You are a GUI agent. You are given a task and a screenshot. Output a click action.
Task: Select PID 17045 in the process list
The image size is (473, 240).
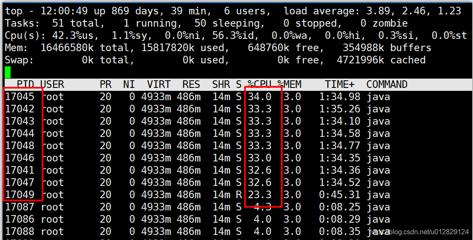[x=20, y=97]
